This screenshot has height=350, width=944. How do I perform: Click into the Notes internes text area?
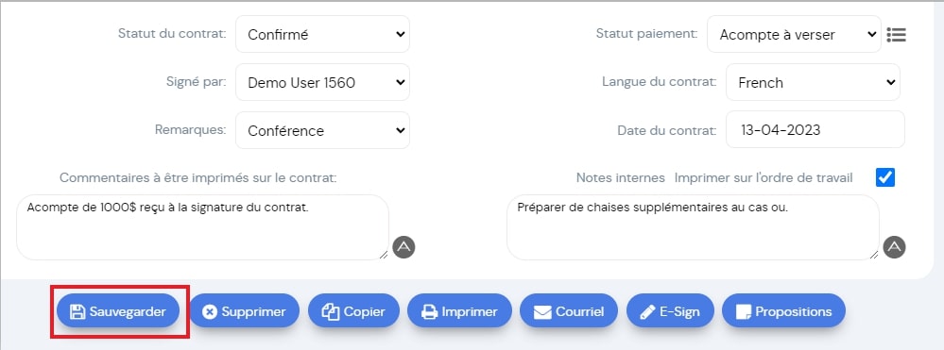(x=693, y=227)
